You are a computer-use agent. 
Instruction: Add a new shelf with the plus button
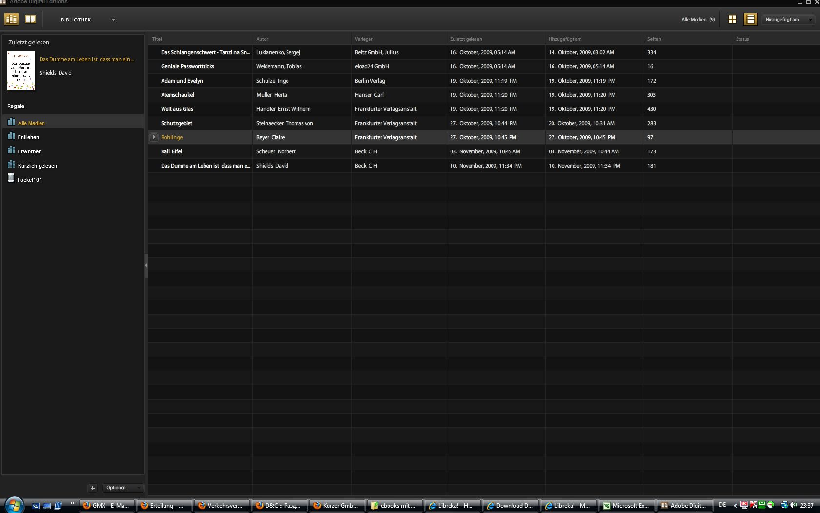tap(93, 488)
